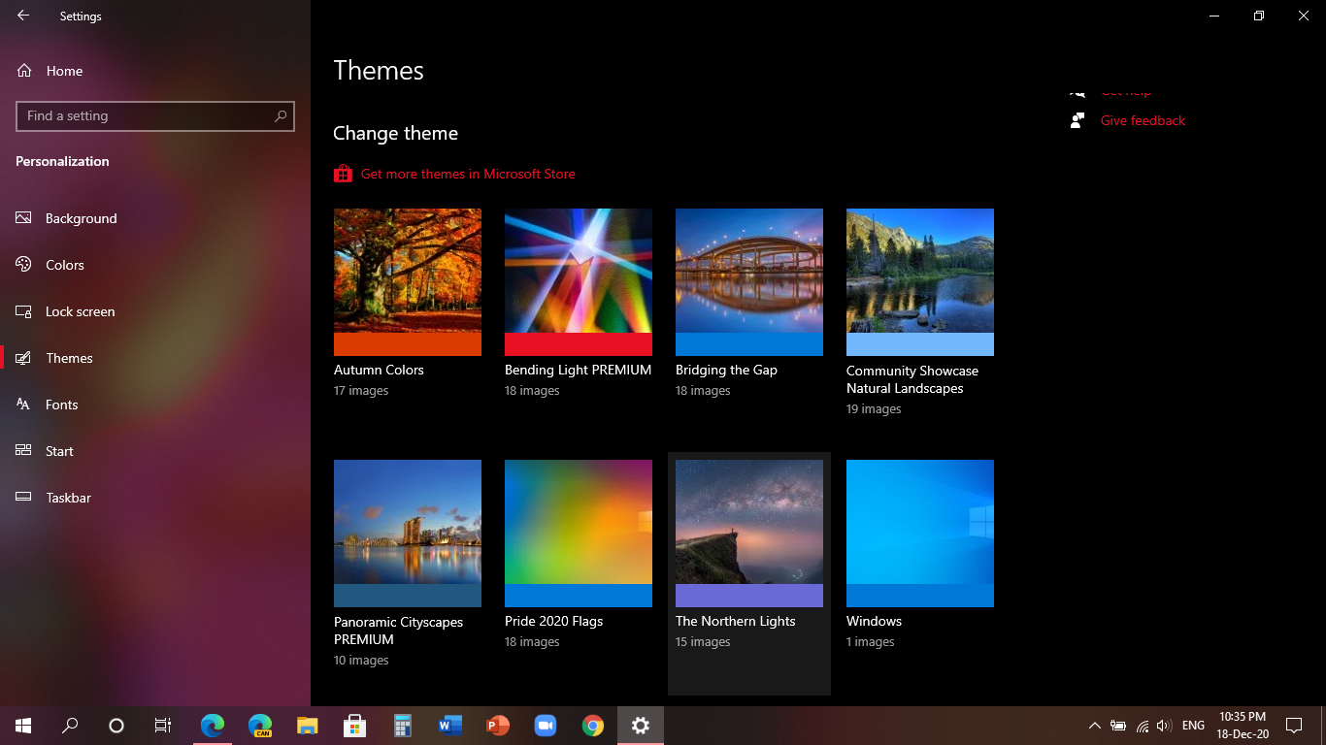Screen dimensions: 1326x745
Task: Open Background settings via picture icon
Action: point(24,218)
